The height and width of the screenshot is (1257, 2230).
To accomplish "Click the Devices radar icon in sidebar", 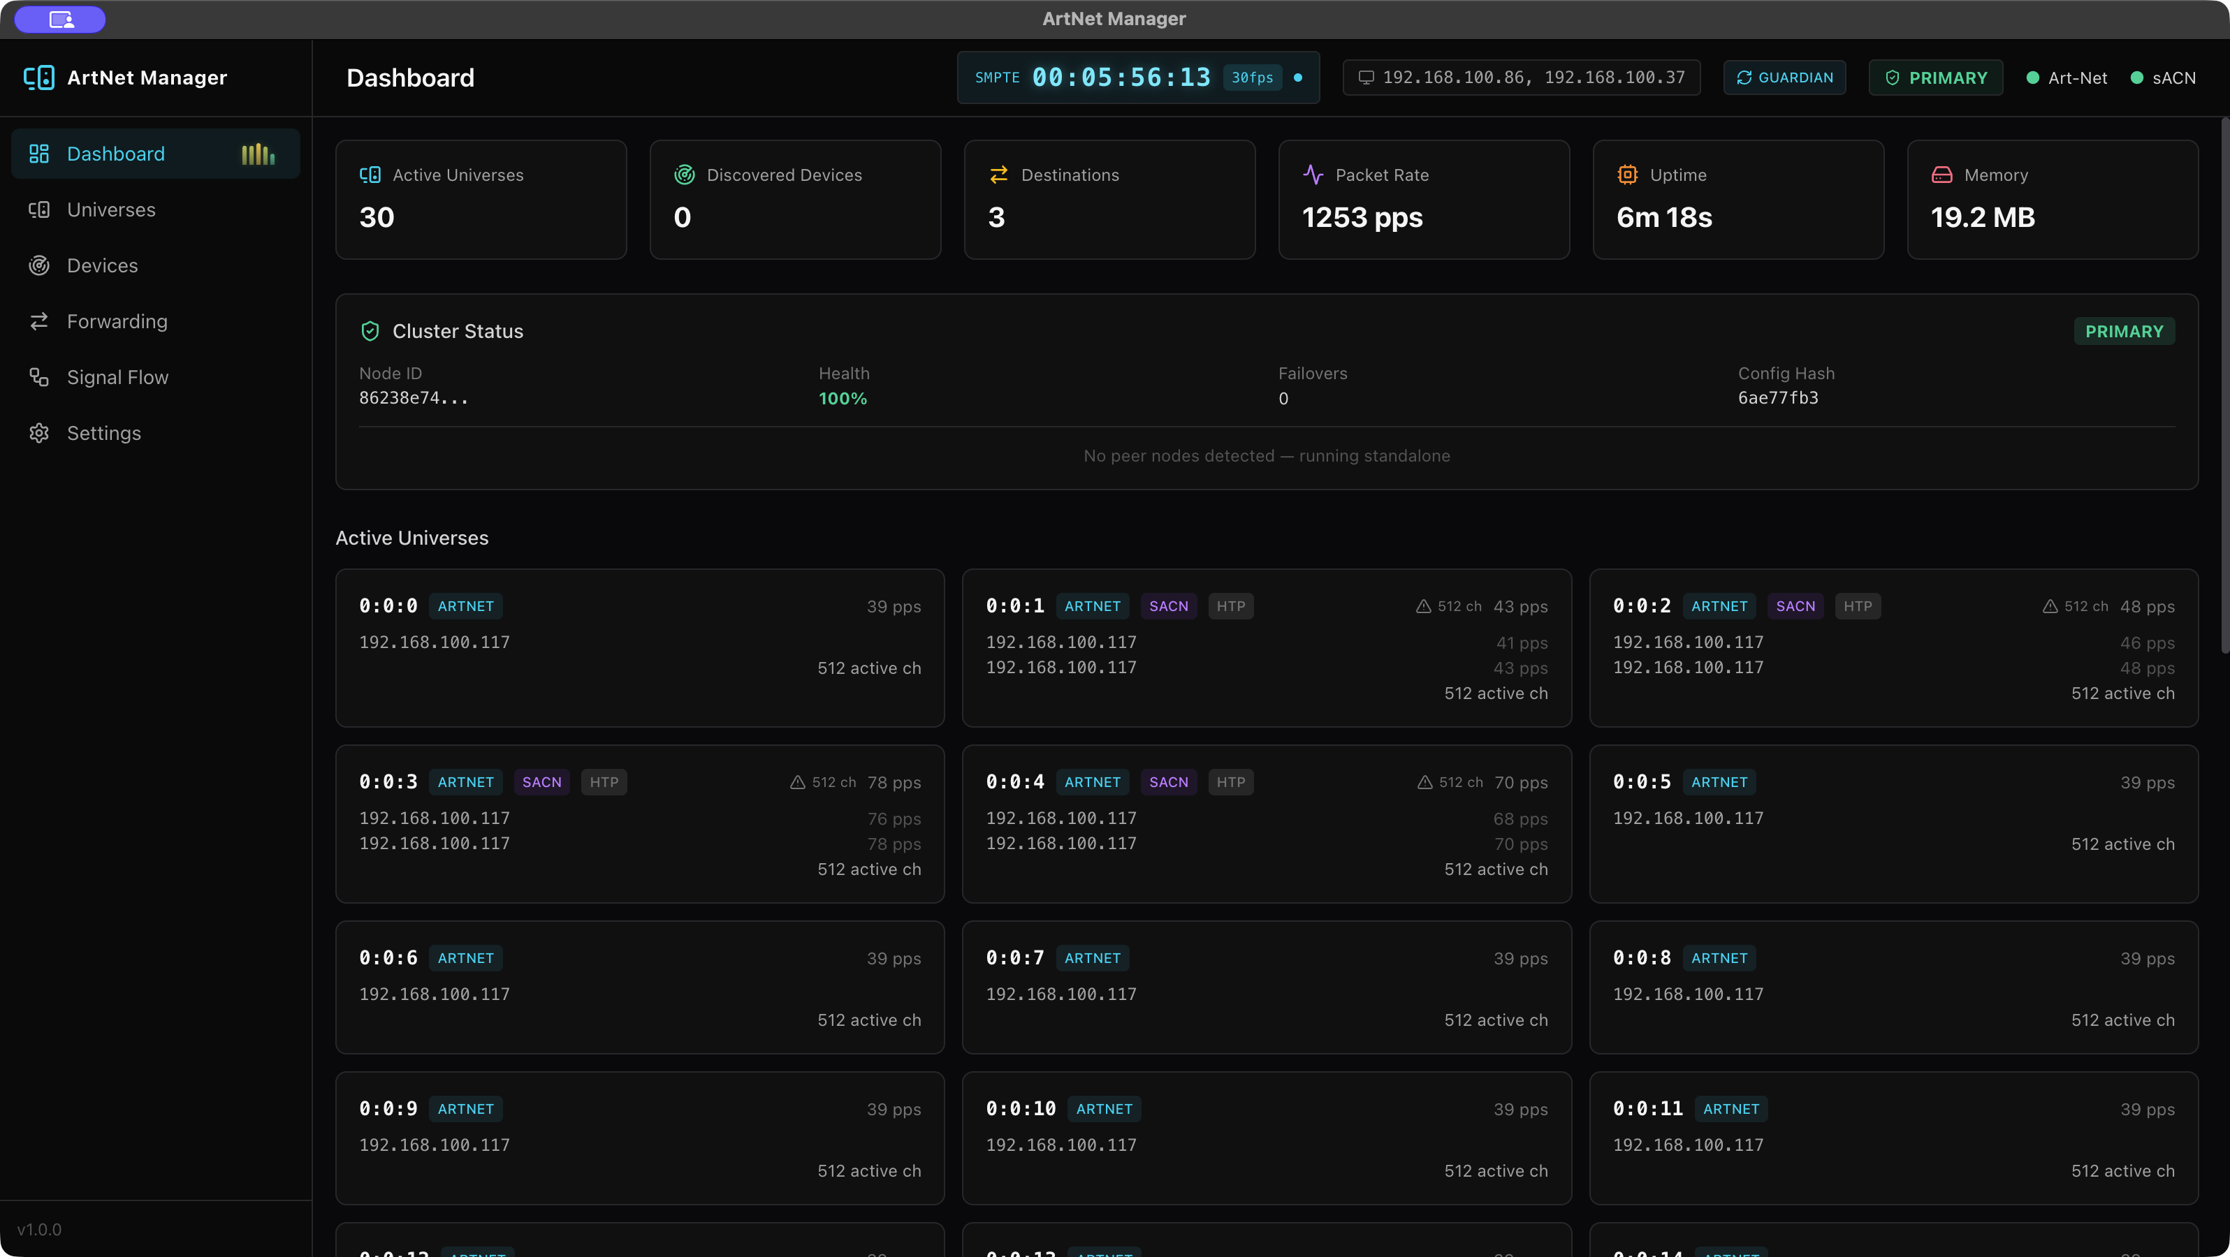I will [39, 265].
